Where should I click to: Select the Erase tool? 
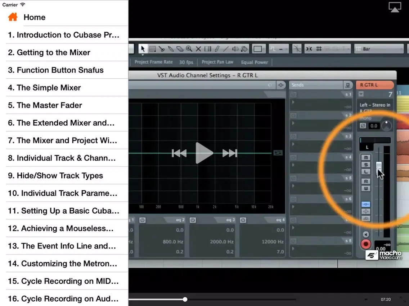[x=180, y=48]
